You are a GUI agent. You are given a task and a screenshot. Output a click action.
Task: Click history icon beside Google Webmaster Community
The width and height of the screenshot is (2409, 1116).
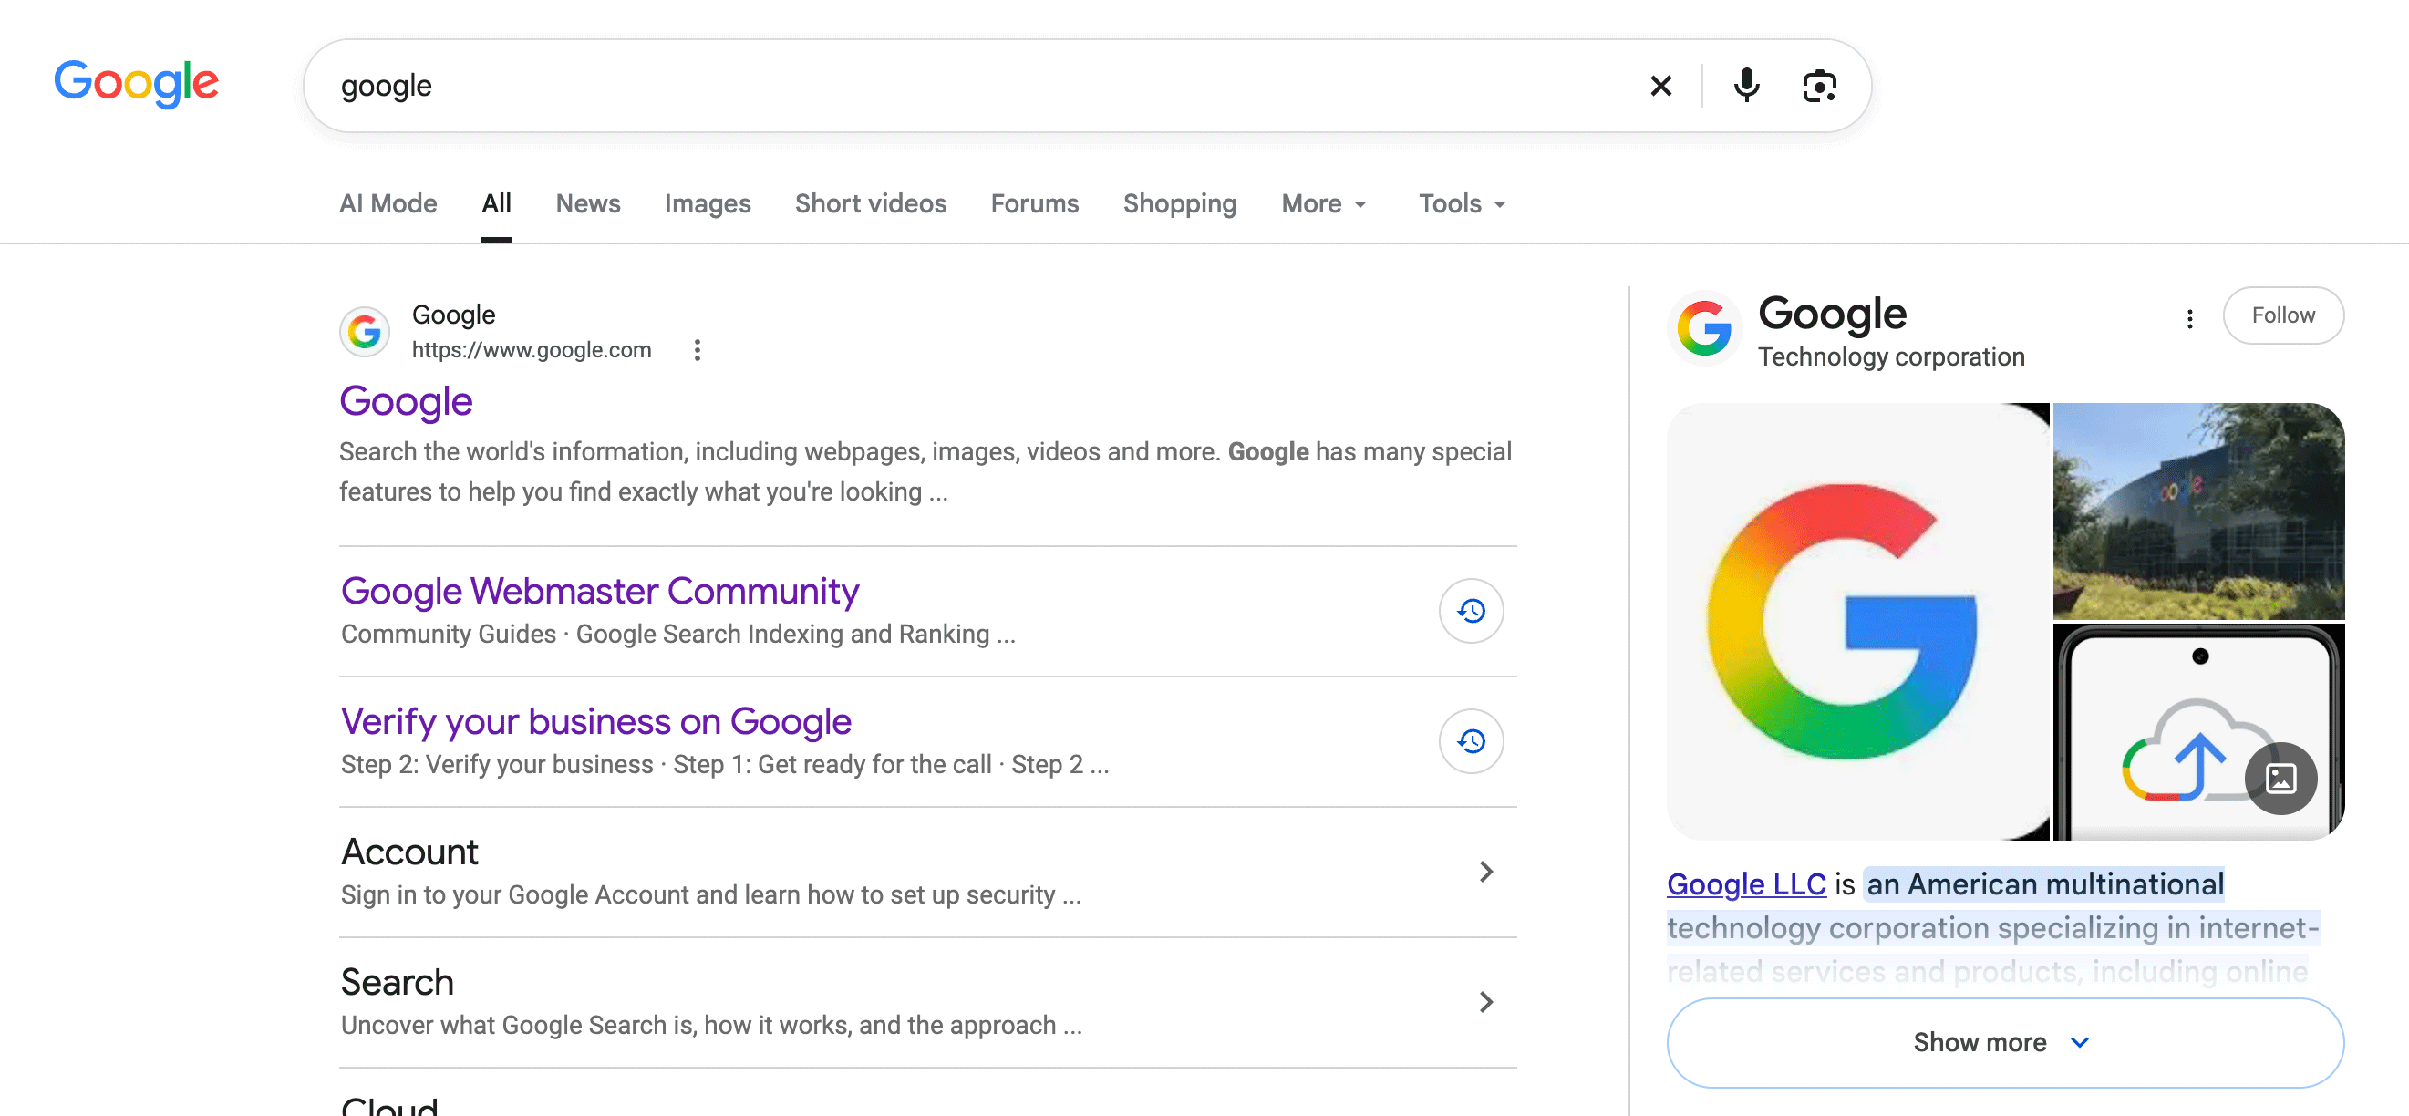pyautogui.click(x=1470, y=611)
